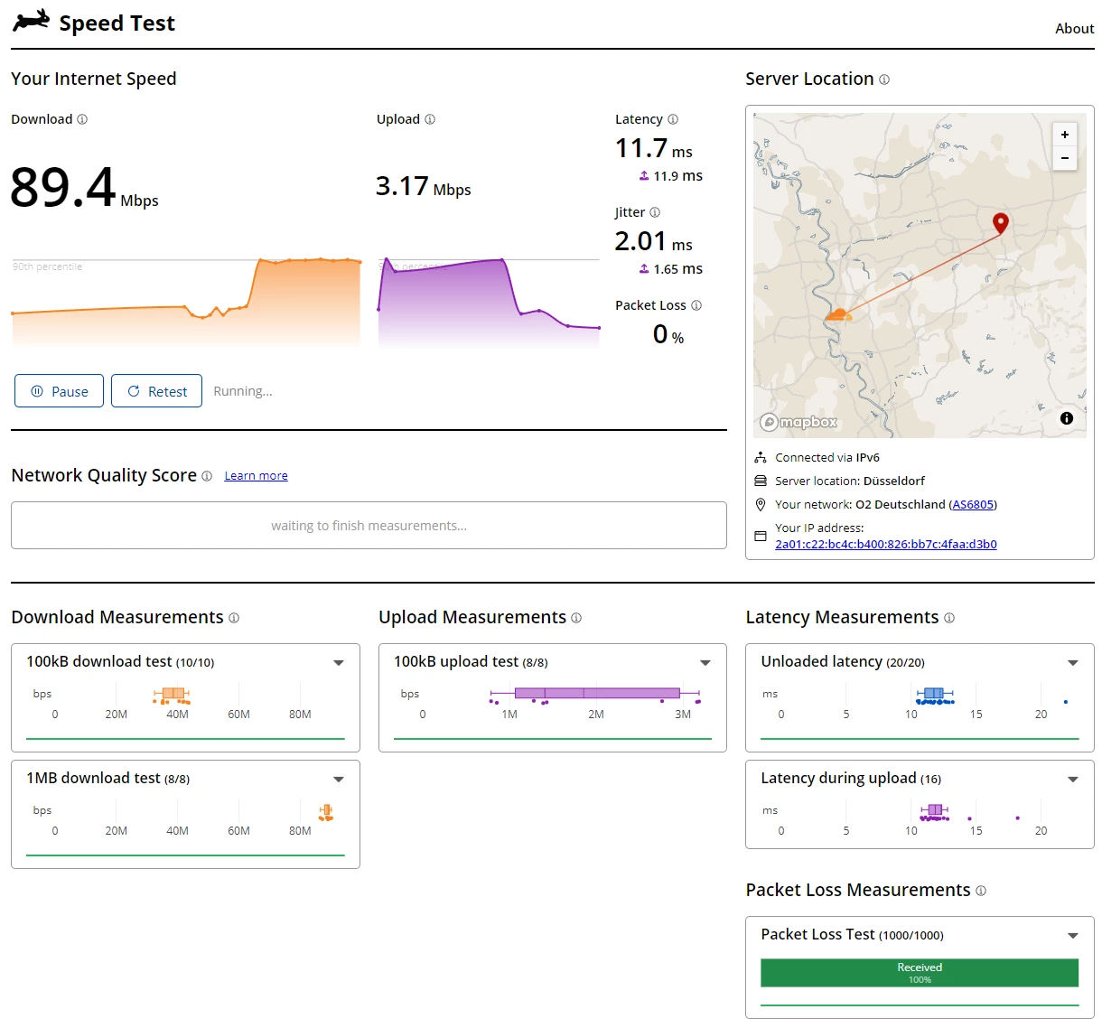Expand the 100kB download test panel
The width and height of the screenshot is (1102, 1028).
339,663
